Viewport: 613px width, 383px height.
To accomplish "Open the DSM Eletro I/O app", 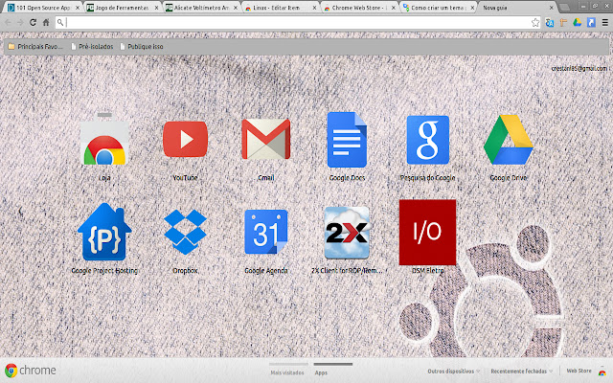I will click(x=428, y=232).
